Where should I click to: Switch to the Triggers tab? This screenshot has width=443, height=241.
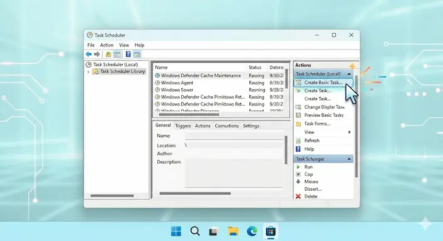[182, 126]
